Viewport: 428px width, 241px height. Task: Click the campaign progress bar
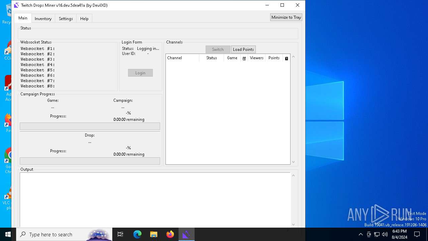coord(90,126)
